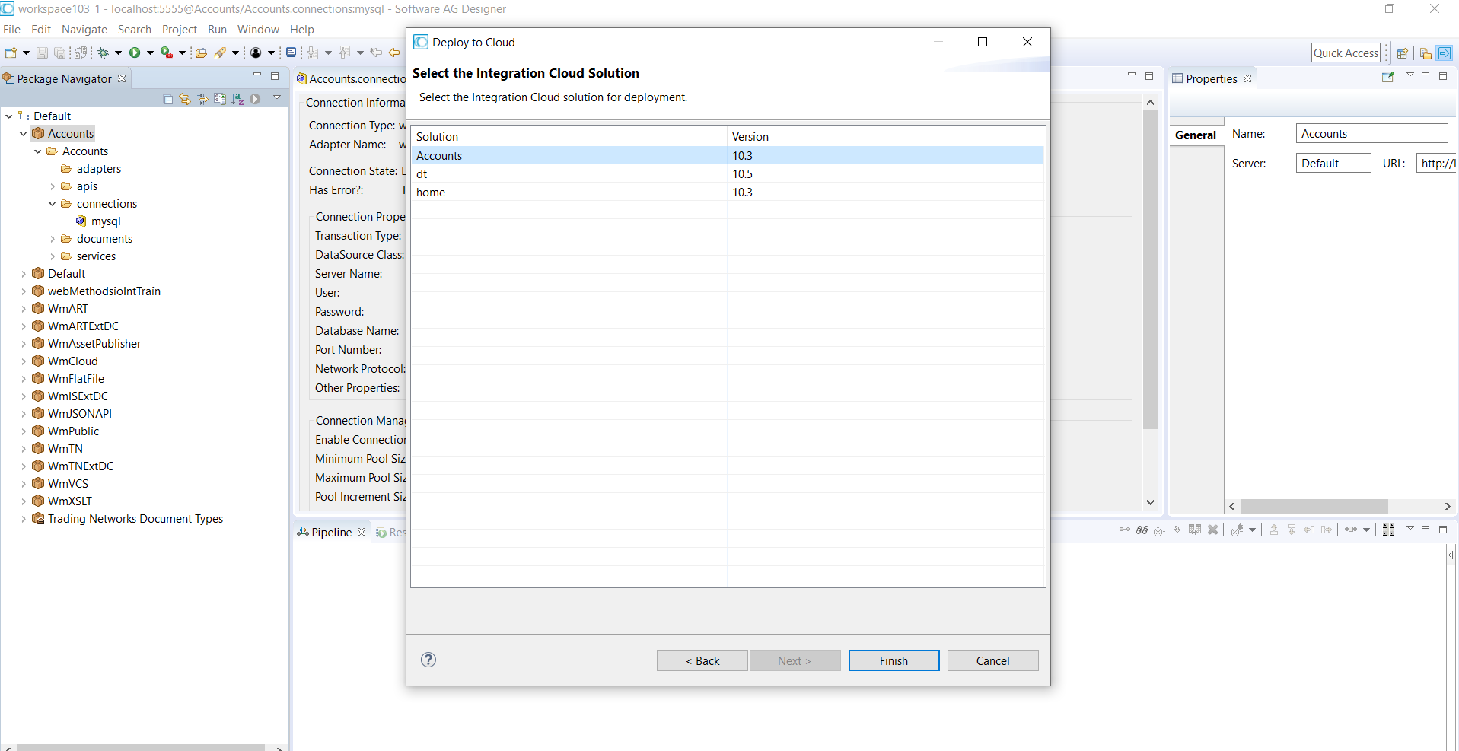Open the Window menu
Screen dimensions: 1459x751
click(x=258, y=29)
